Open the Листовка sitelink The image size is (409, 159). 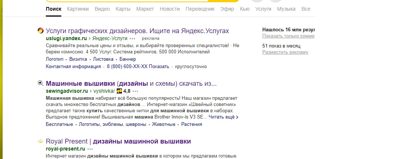coord(103,59)
